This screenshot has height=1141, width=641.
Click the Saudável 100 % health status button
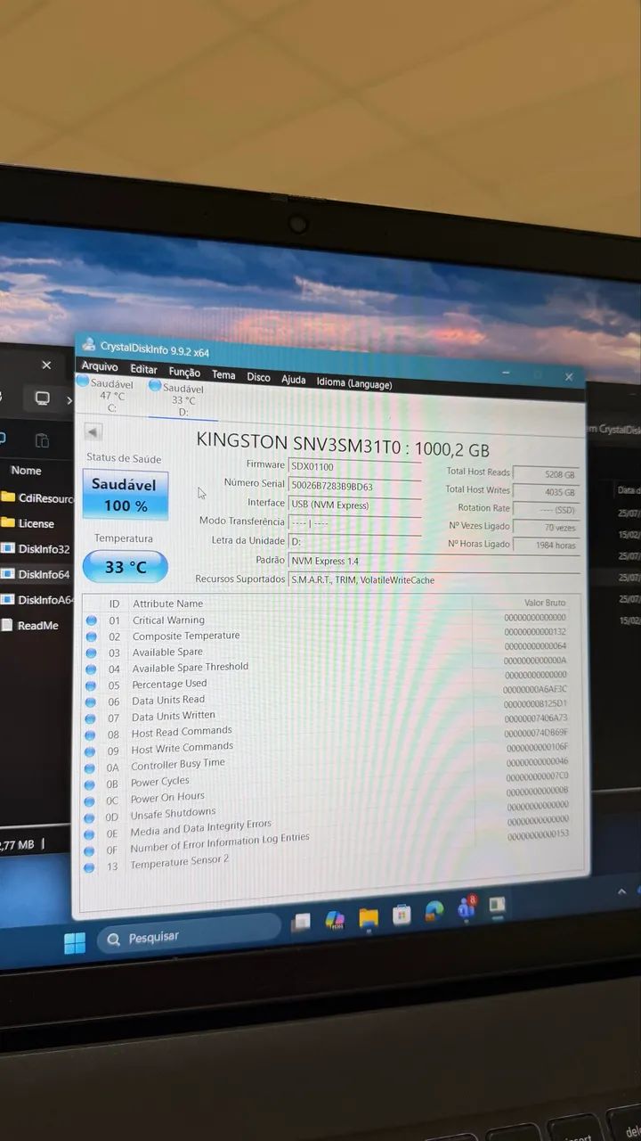[125, 495]
